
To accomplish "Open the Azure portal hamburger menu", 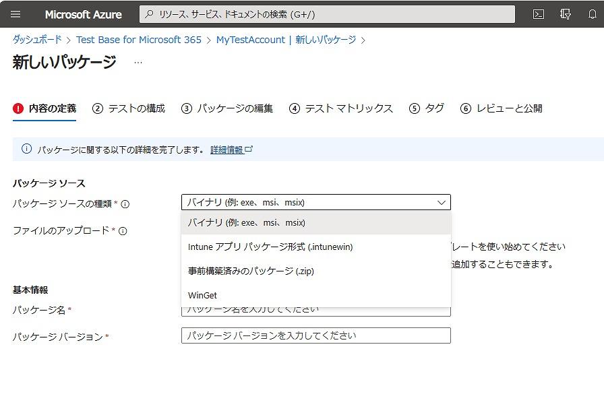I will (x=16, y=14).
